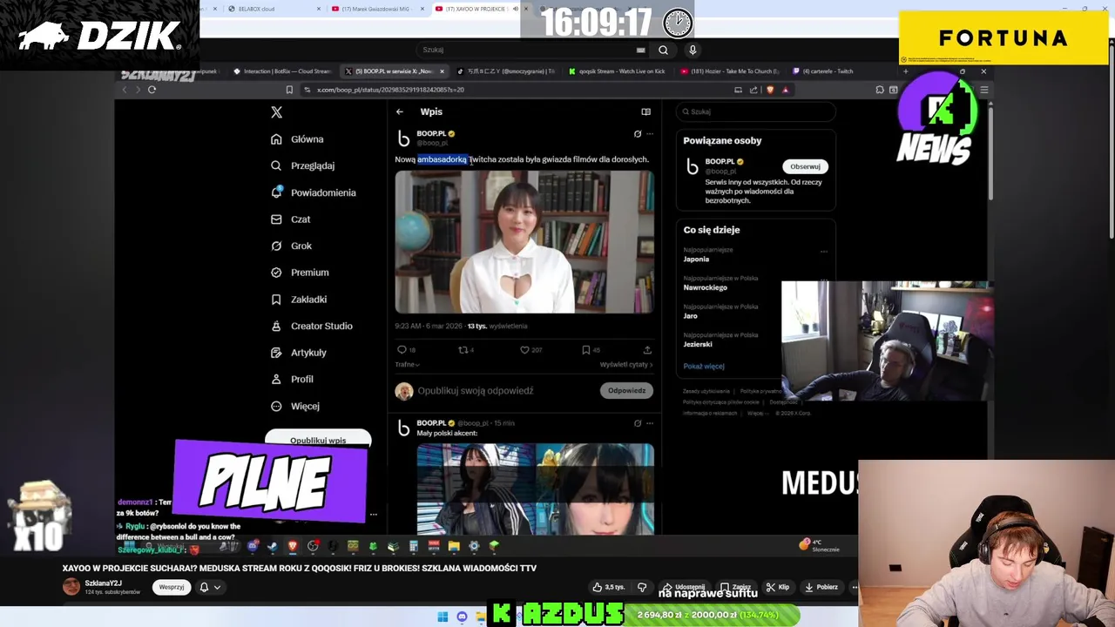Screen dimensions: 1115x627
Task: Open the Premium page
Action: tap(300, 273)
